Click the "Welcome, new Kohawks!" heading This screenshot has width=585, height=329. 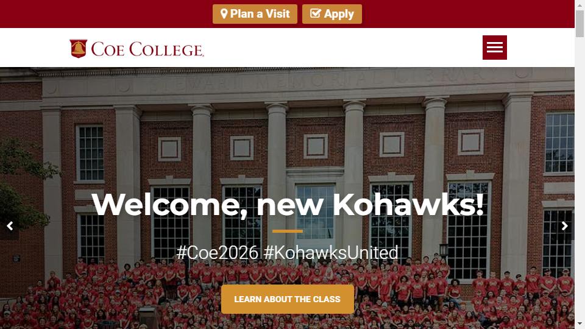pyautogui.click(x=288, y=204)
